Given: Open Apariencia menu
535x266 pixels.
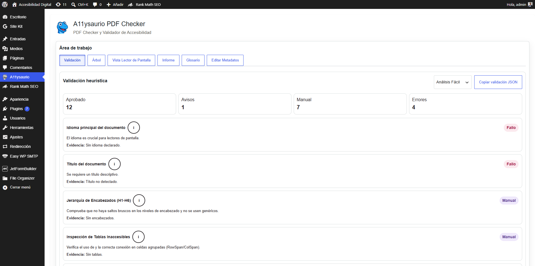Looking at the screenshot, I should pos(22,99).
